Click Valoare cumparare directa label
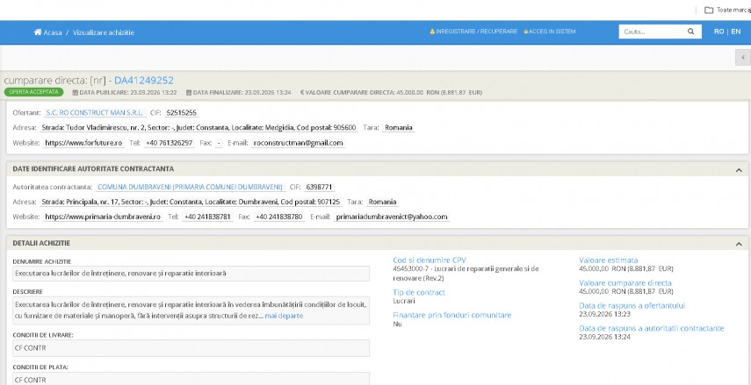Viewport: 751px width, 385px height. (625, 283)
